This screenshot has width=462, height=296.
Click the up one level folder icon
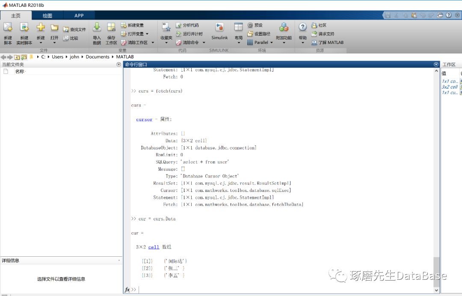pos(17,57)
